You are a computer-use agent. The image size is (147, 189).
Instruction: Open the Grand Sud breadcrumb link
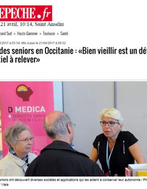[x=6, y=33]
